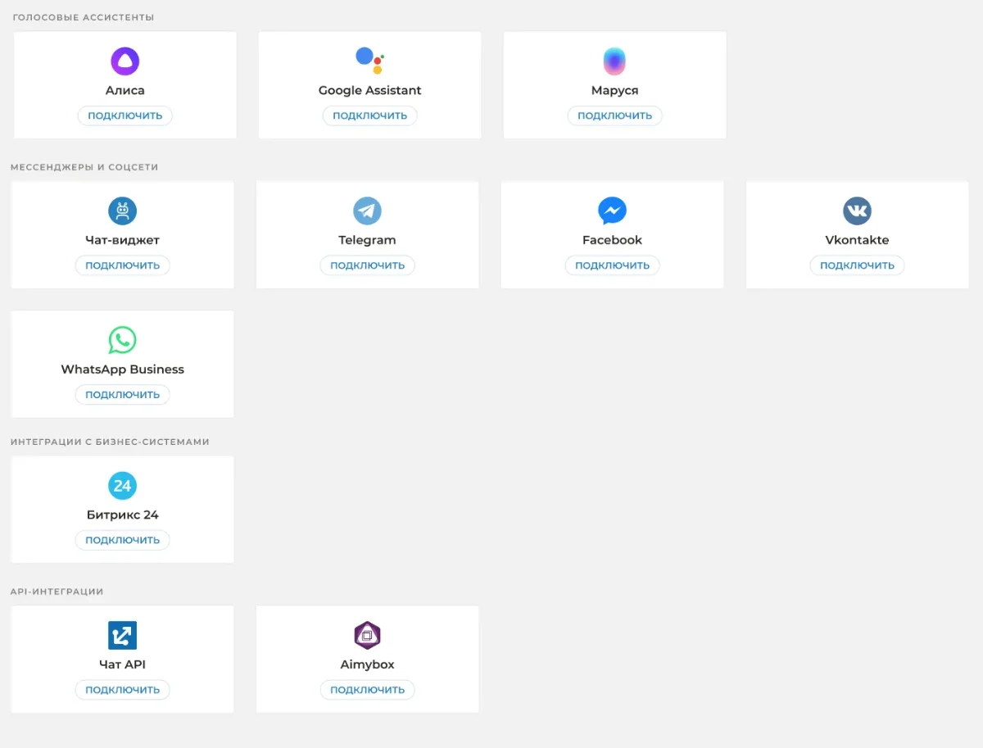The height and width of the screenshot is (748, 983).
Task: Select the Чат-виджет card title
Action: click(x=123, y=240)
